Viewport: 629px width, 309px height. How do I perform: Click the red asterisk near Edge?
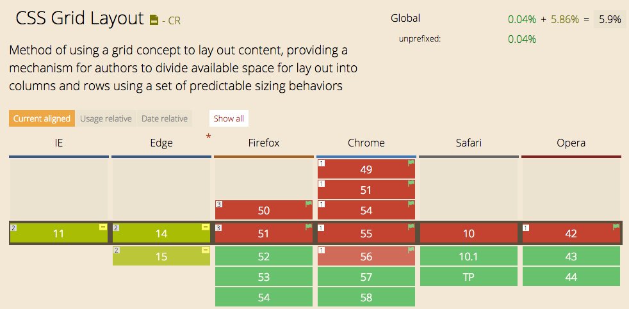click(208, 137)
